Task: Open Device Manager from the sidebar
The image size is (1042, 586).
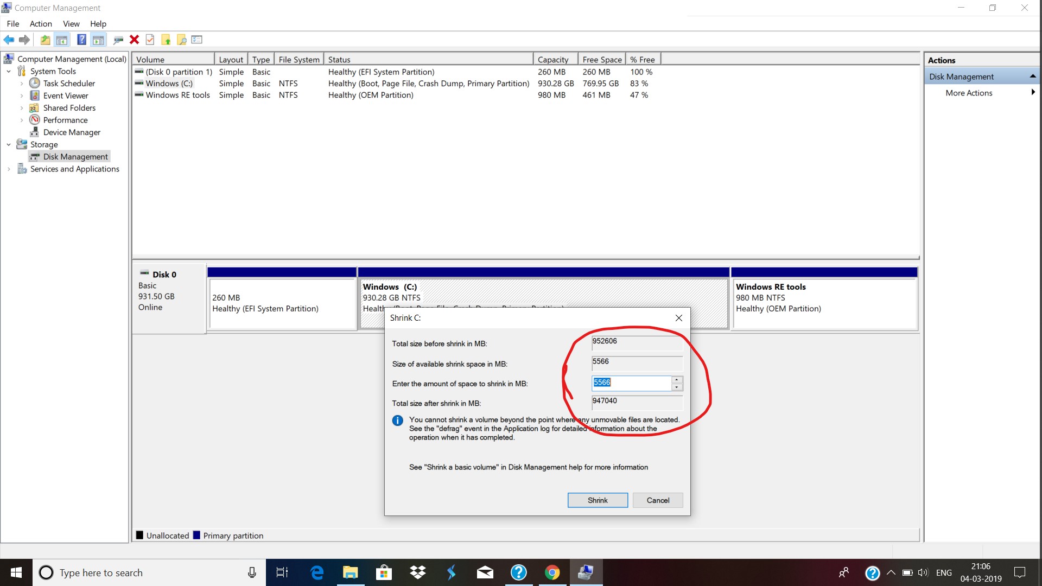Action: (71, 132)
